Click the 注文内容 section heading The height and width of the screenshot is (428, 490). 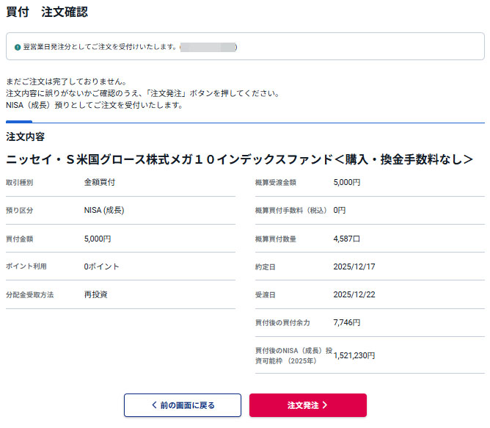[x=25, y=137]
